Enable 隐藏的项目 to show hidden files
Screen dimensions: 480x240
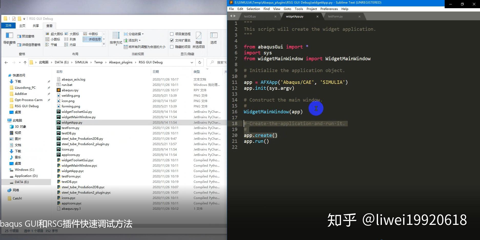coord(172,47)
